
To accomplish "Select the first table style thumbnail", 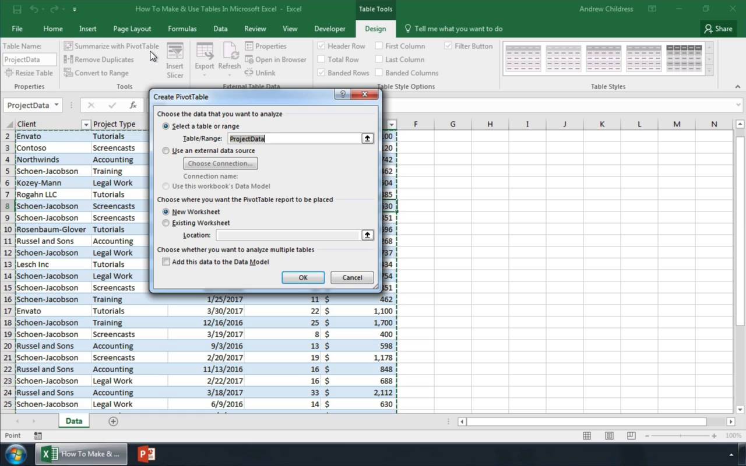I will (523, 58).
